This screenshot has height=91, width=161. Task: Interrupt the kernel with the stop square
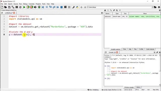point(154,52)
